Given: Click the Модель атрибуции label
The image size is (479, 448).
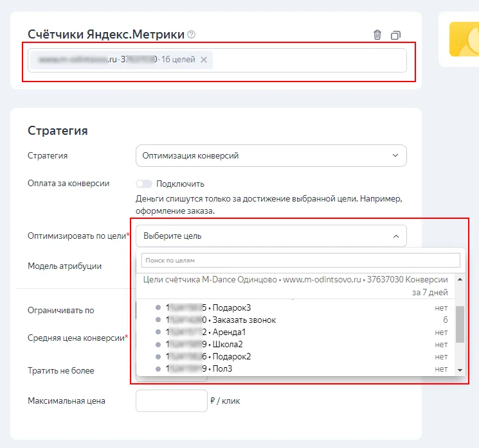Looking at the screenshot, I should (x=65, y=266).
